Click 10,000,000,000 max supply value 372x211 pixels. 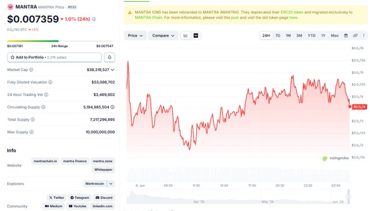[x=100, y=132]
